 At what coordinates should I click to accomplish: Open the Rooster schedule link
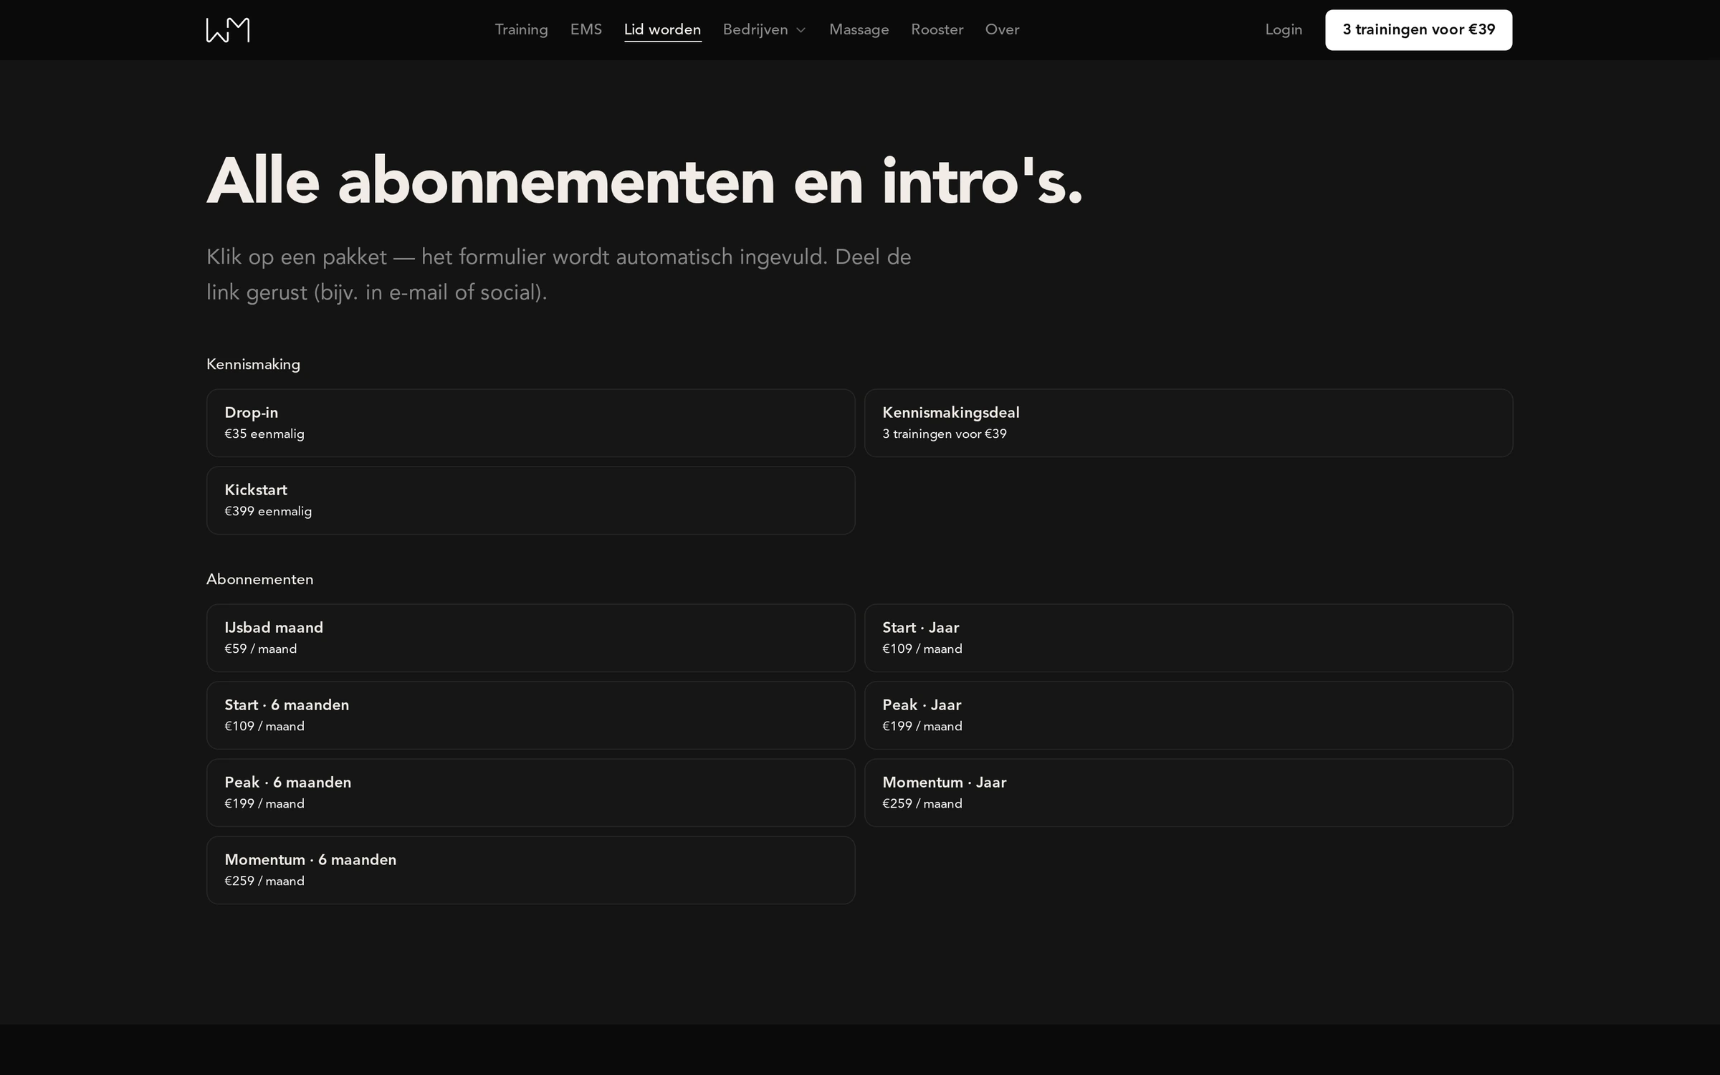pyautogui.click(x=937, y=29)
